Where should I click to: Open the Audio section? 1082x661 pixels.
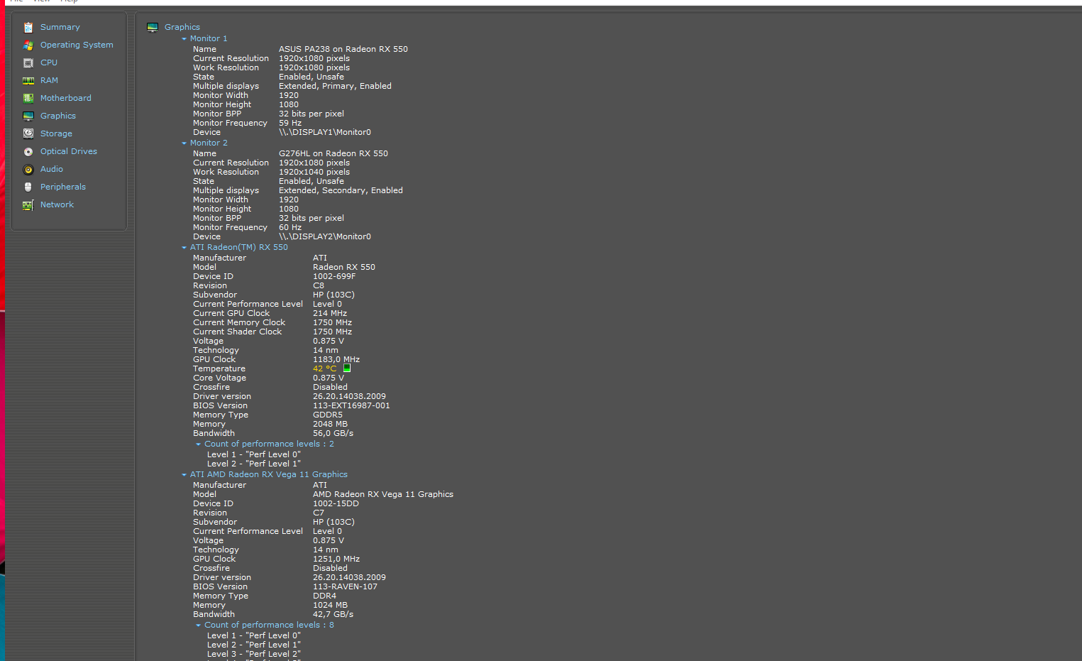tap(52, 169)
